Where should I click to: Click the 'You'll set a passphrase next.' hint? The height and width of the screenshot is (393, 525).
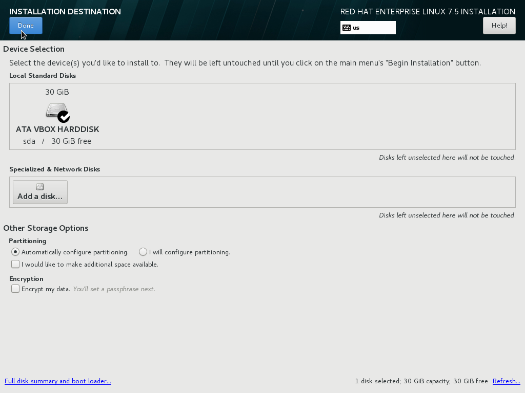pos(114,289)
